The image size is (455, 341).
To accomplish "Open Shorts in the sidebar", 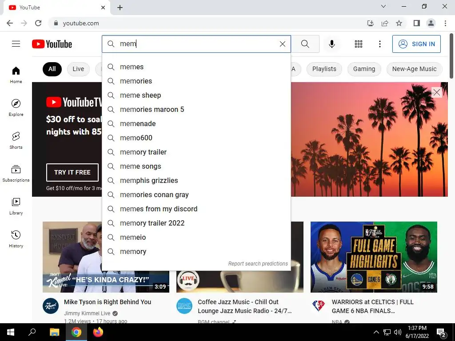I will (x=16, y=140).
